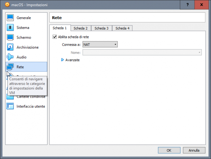Select the Generale label in sidebar
The width and height of the screenshot is (211, 159).
pyautogui.click(x=24, y=18)
